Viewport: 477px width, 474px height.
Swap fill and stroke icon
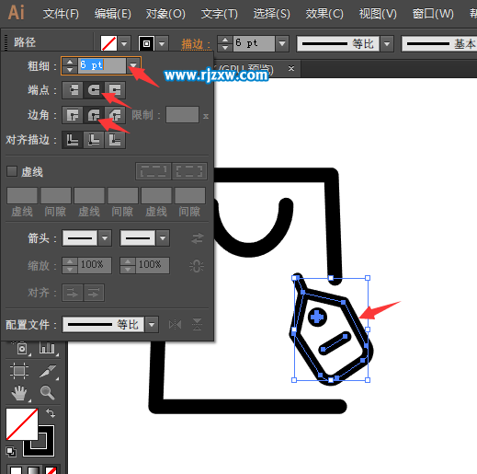point(51,413)
